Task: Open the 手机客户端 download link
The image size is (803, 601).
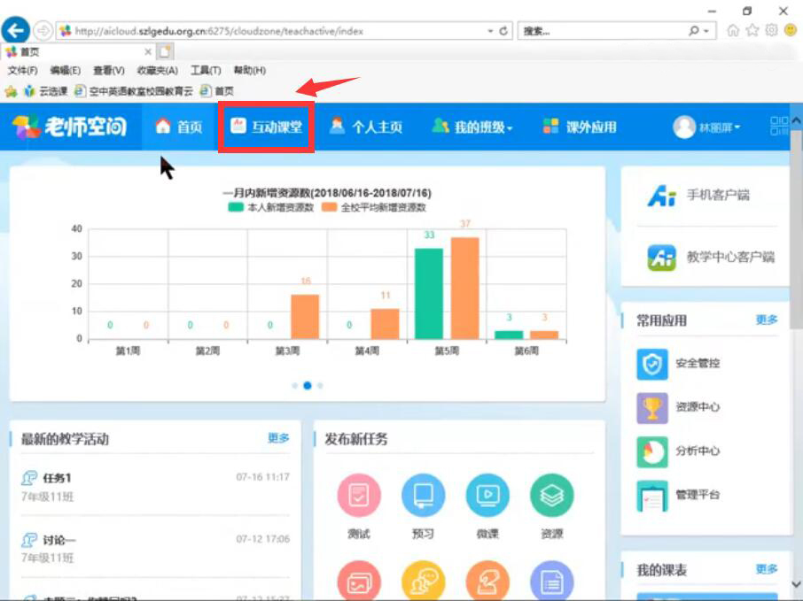Action: point(698,196)
